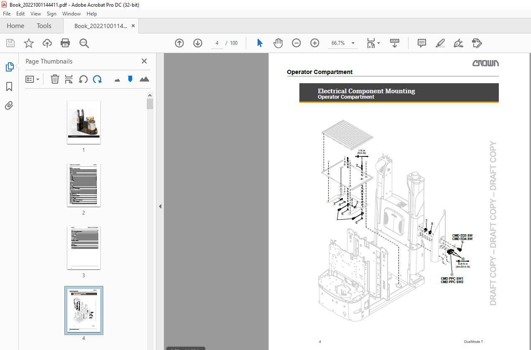Image resolution: width=531 pixels, height=350 pixels.
Task: Close the Book_2022100114 document tab
Action: point(133,26)
